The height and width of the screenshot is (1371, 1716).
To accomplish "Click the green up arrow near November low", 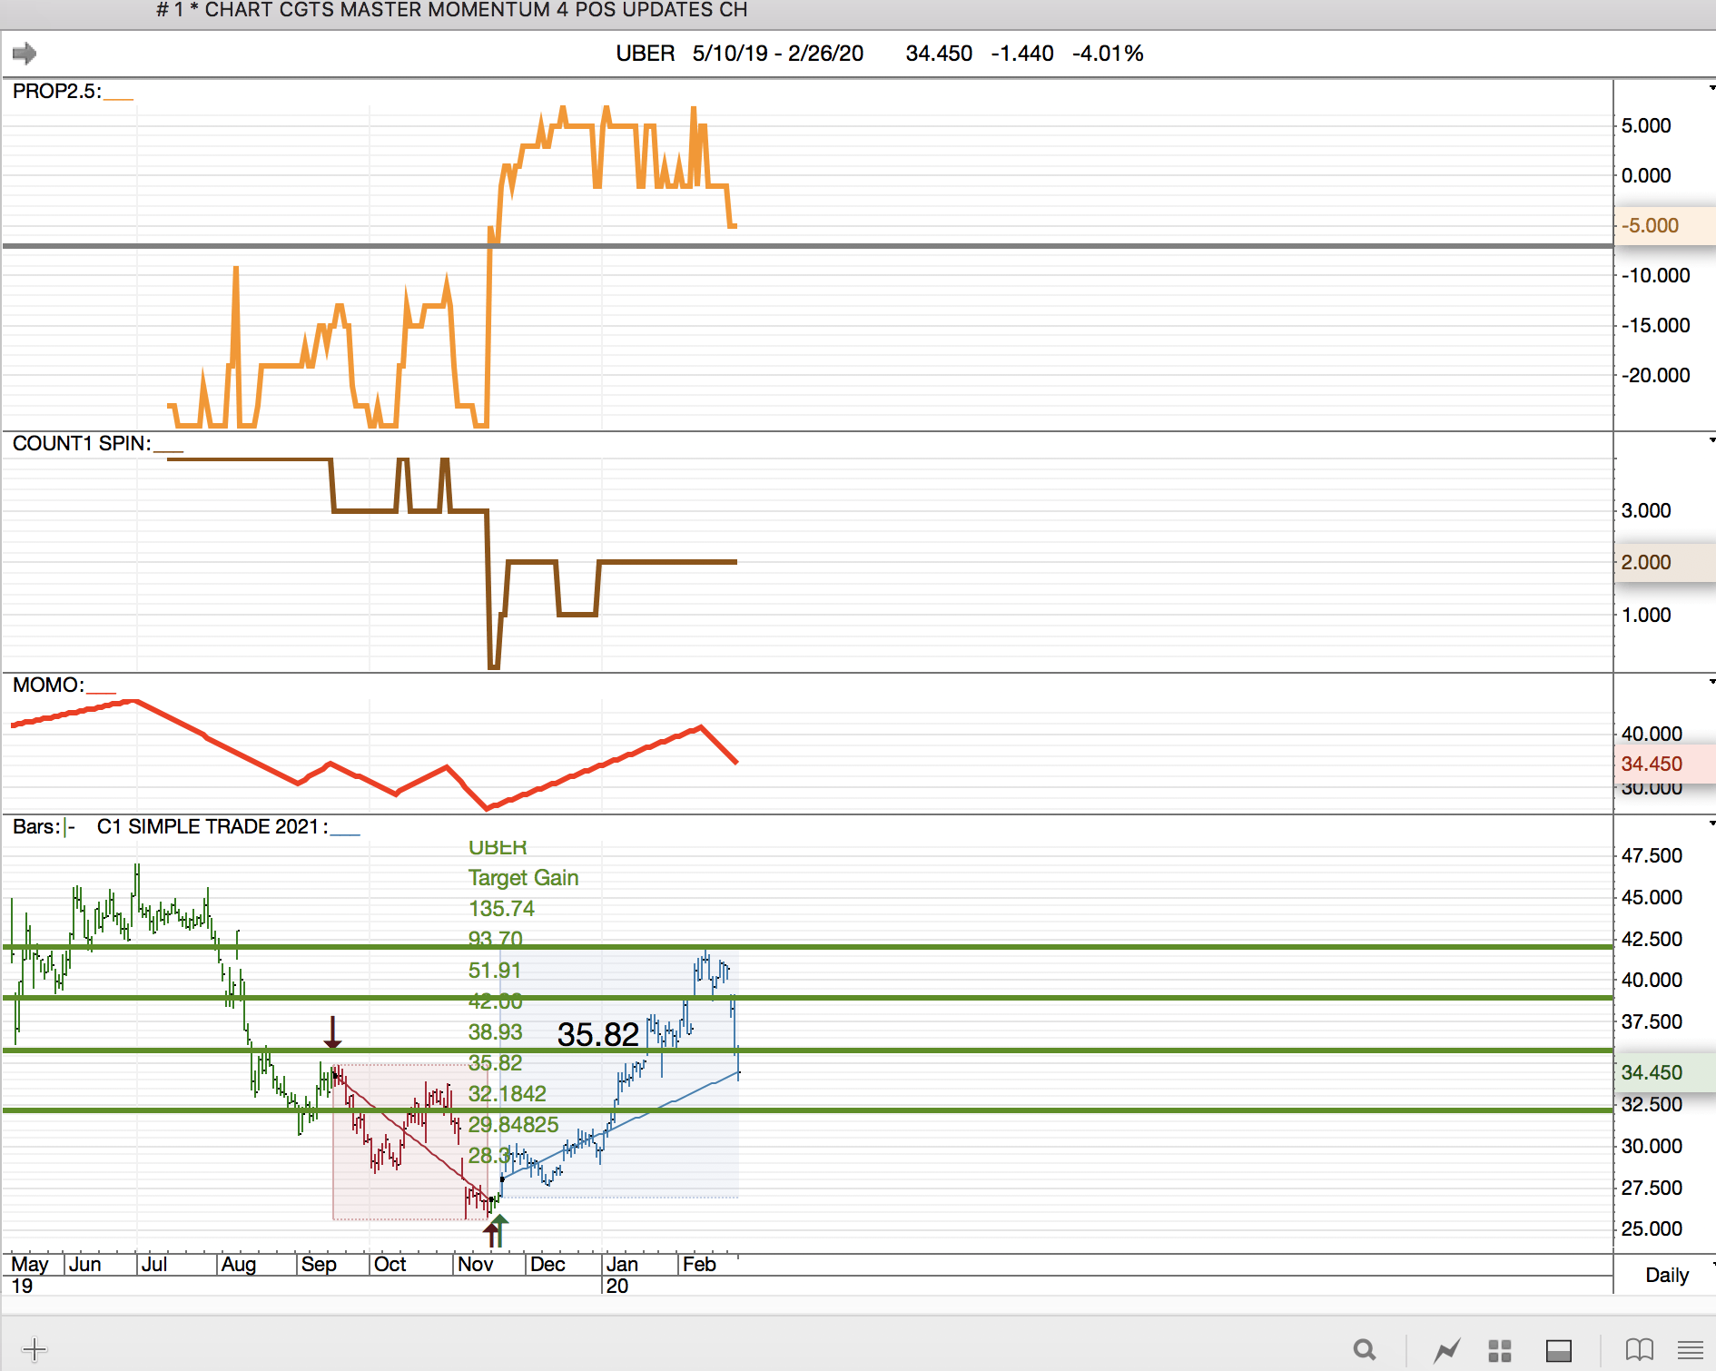I will coord(499,1231).
